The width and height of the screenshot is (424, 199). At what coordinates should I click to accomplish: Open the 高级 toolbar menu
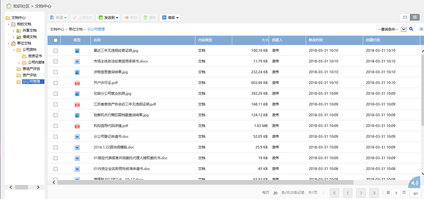pos(170,18)
